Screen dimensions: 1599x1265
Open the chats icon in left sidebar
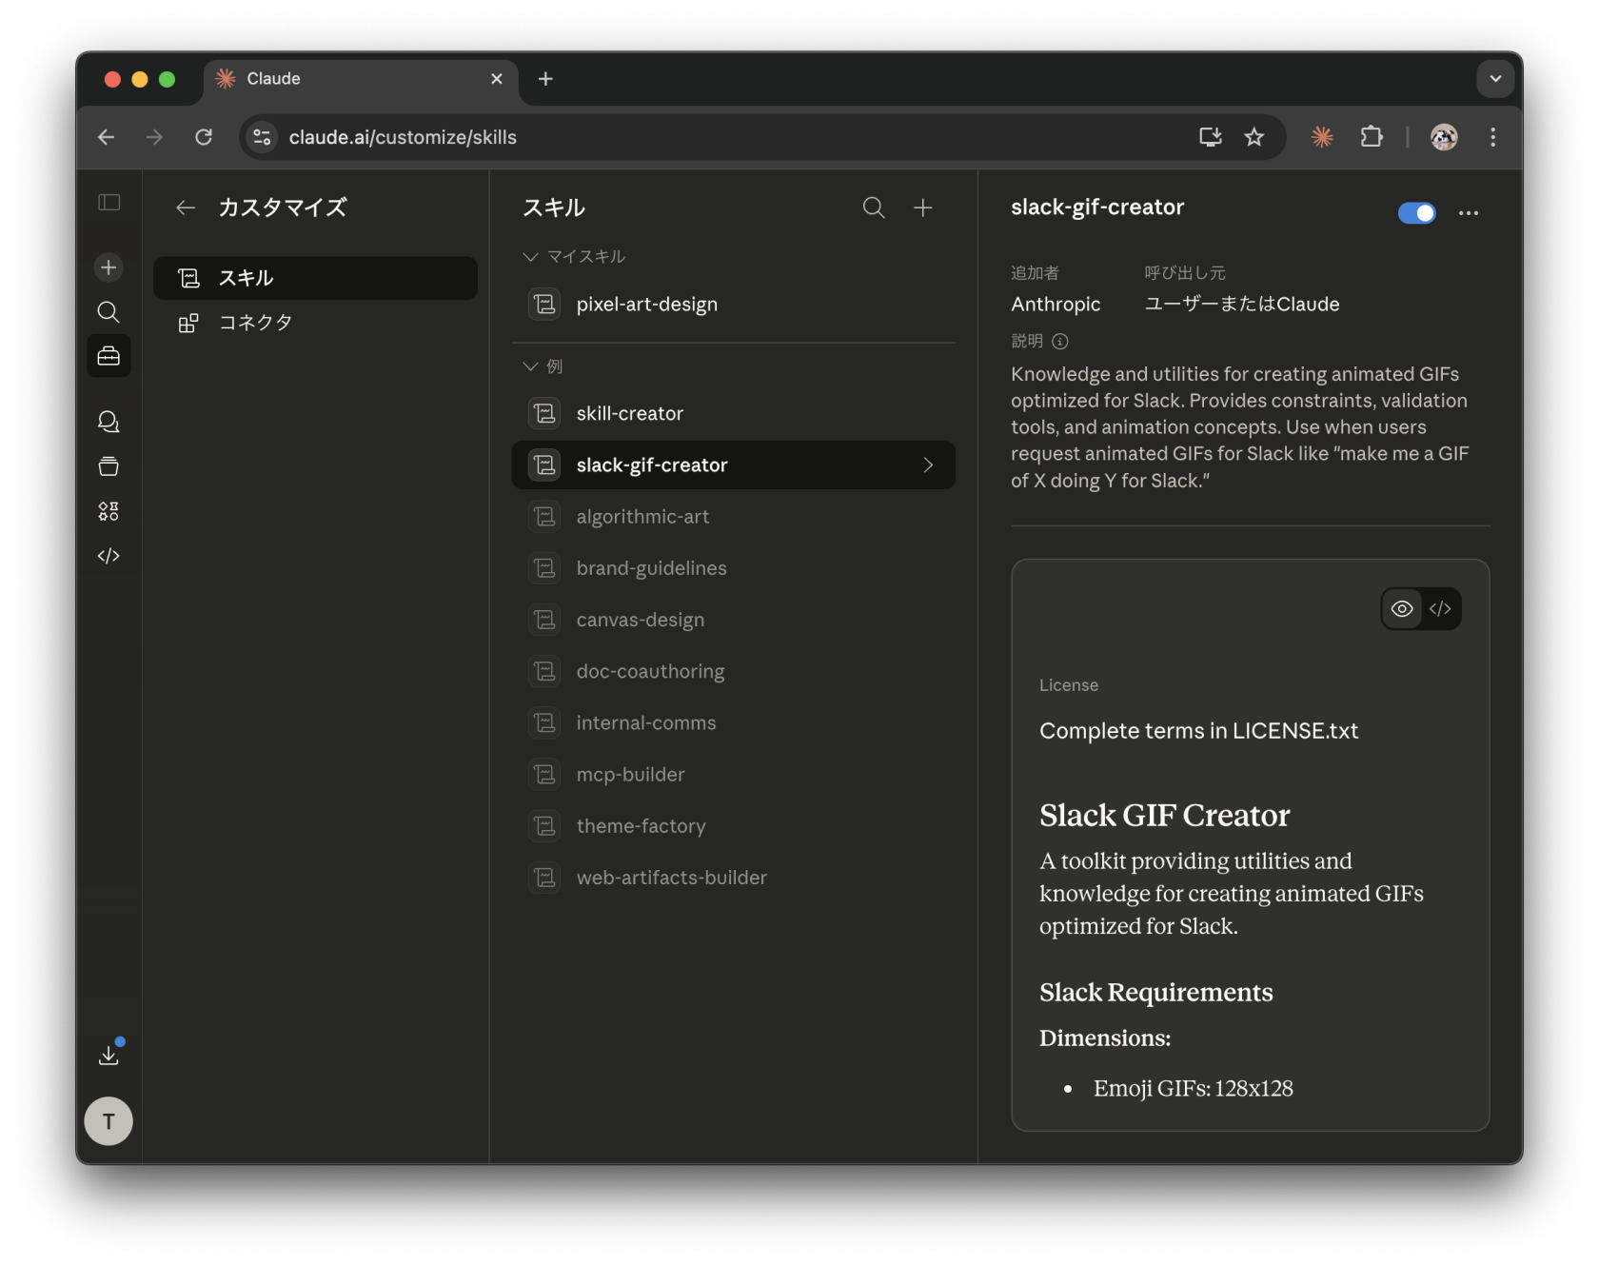[109, 422]
